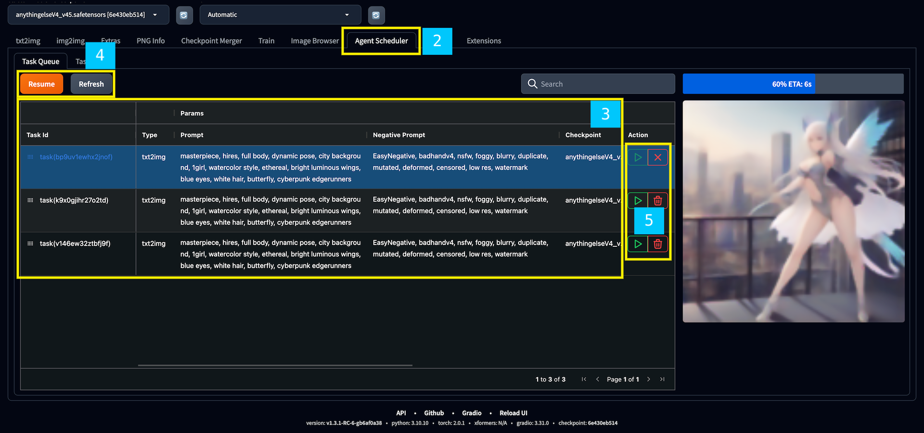Run task k9x0gjihr2o2td with play icon
This screenshot has height=433, width=924.
click(637, 200)
